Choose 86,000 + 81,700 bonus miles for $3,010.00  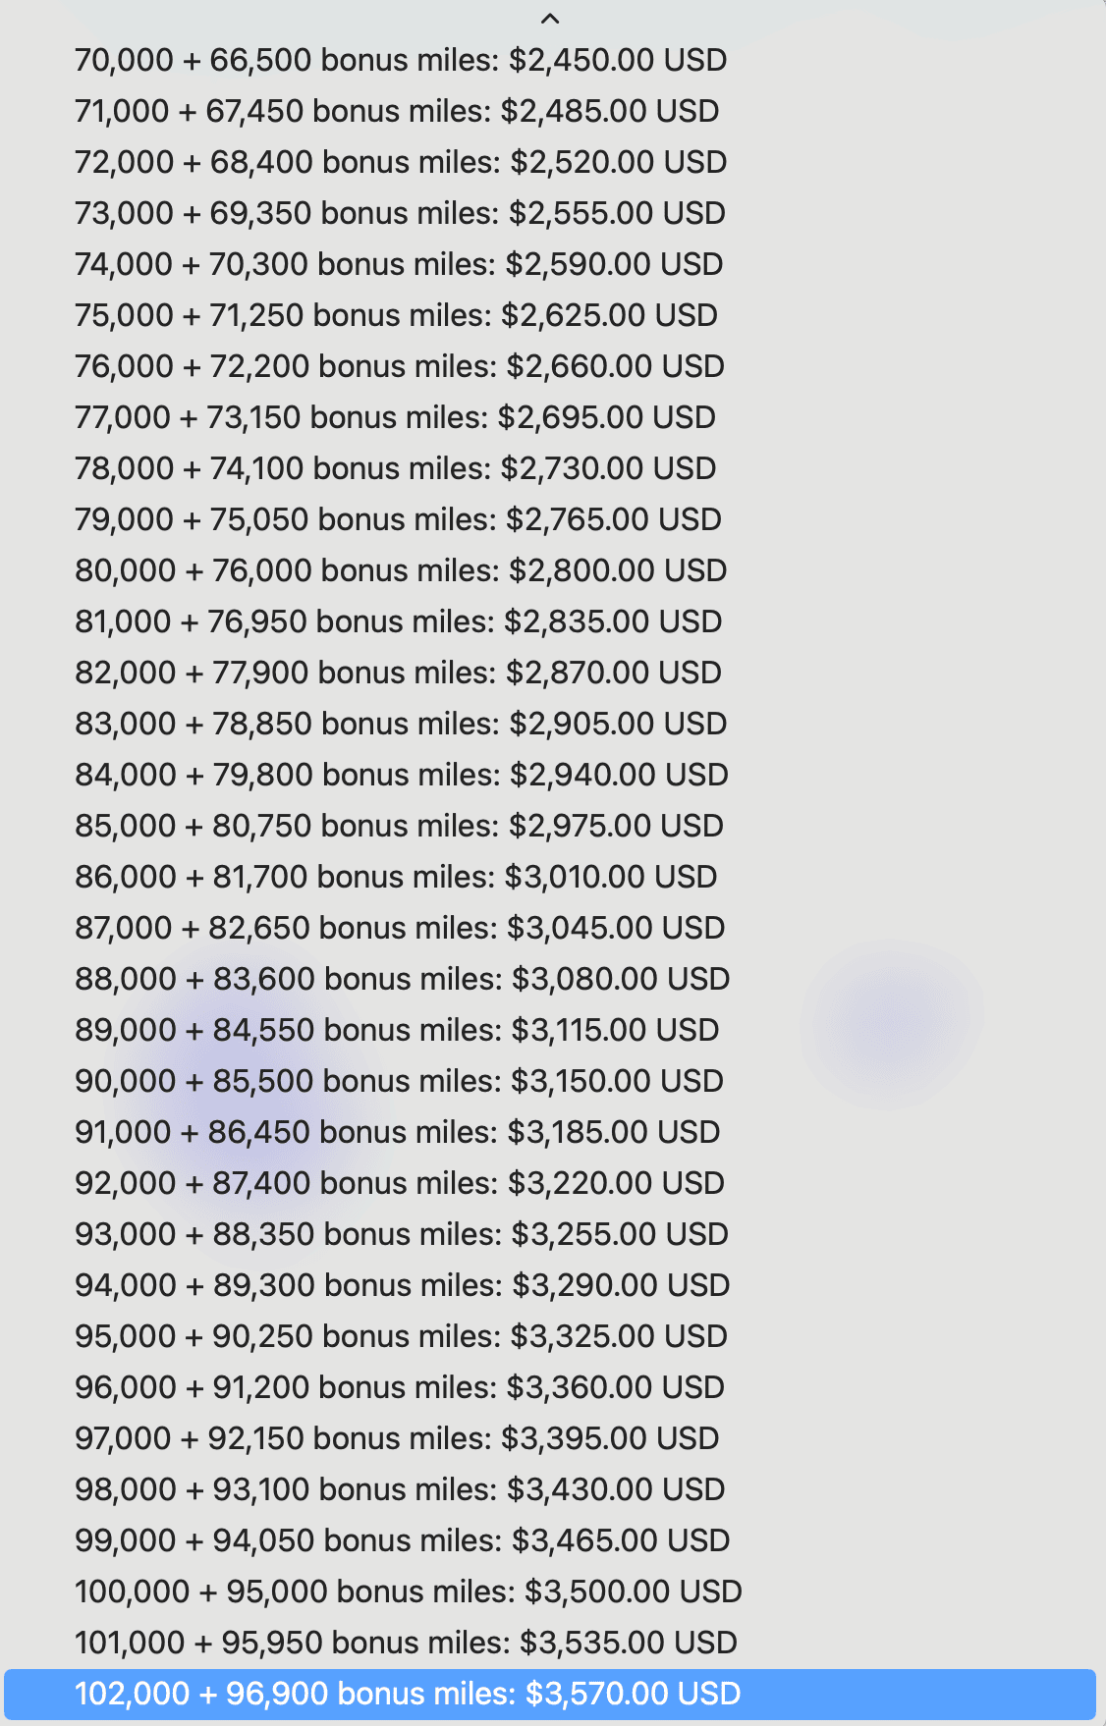pos(550,877)
